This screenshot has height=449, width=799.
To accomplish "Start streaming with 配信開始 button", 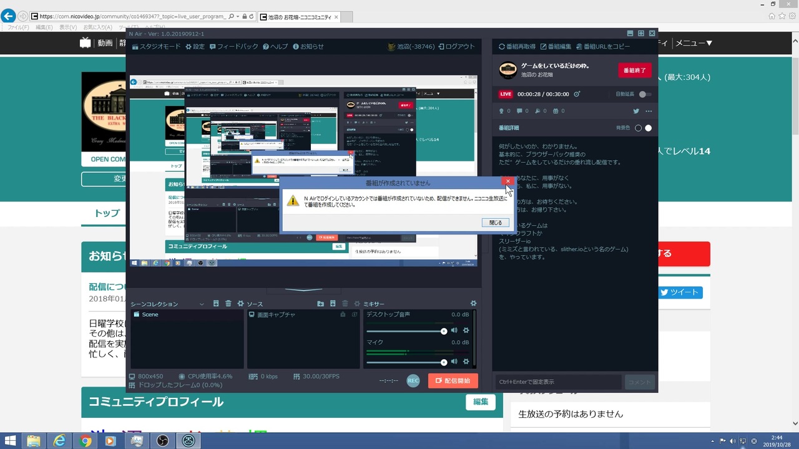I will coord(453,380).
